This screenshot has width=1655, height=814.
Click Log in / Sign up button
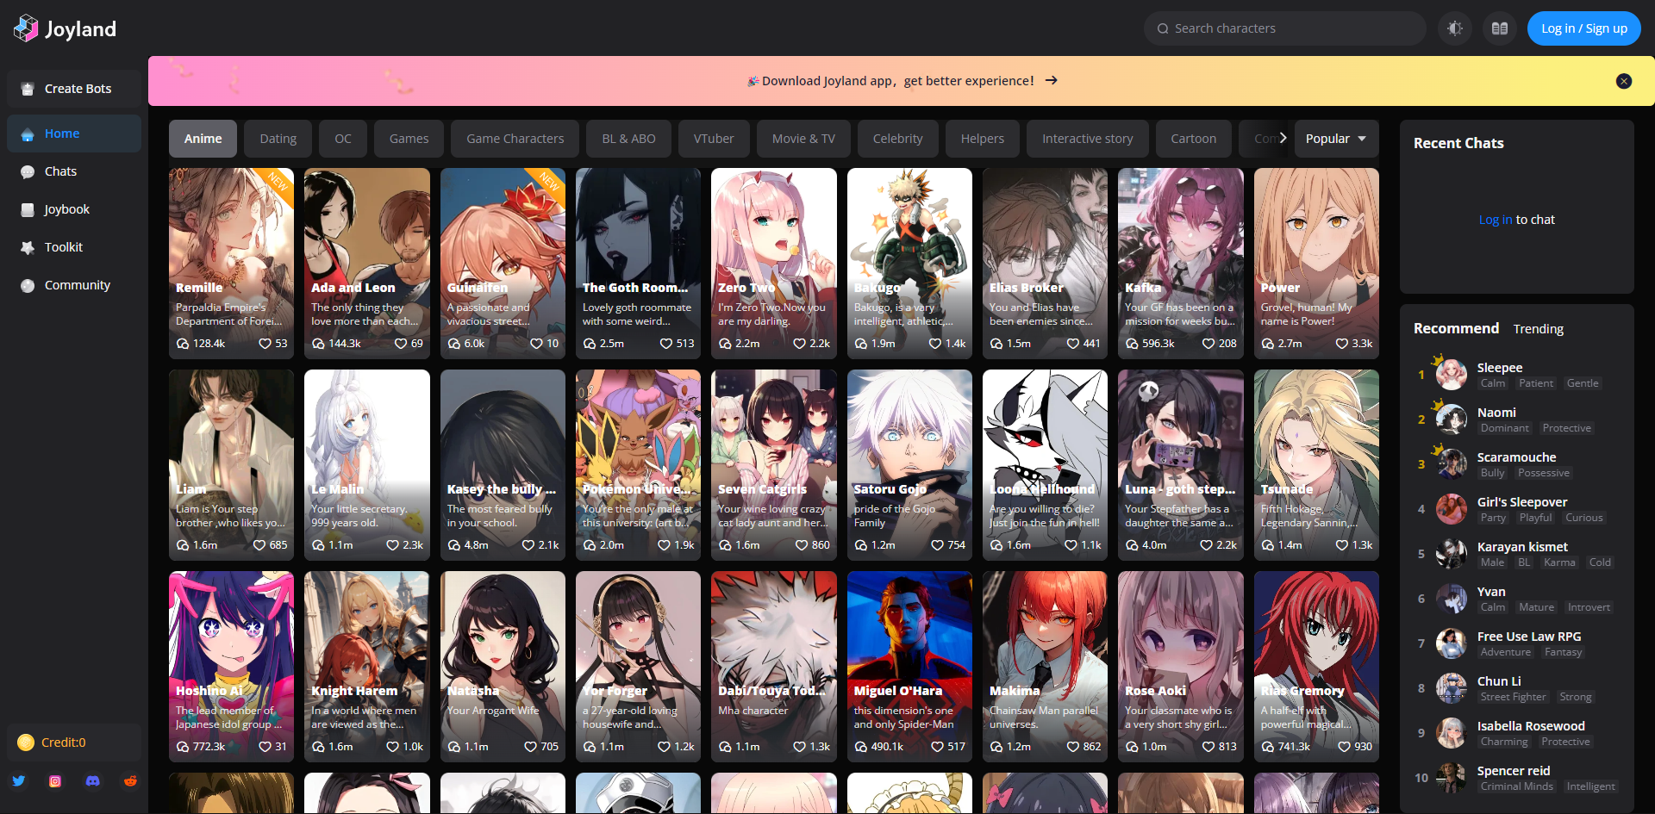[x=1584, y=28]
